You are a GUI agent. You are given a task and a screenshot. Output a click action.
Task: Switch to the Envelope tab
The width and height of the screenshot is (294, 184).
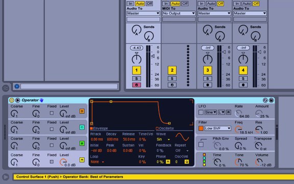99,128
